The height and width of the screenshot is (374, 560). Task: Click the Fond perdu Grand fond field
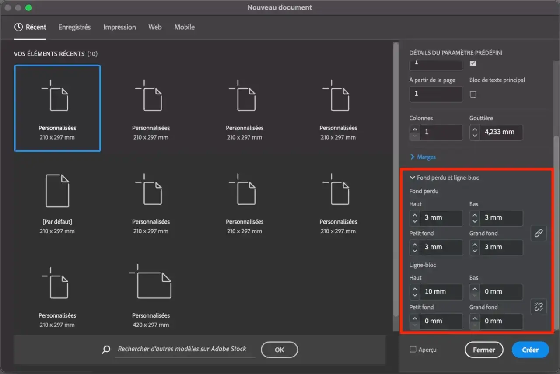pos(501,248)
